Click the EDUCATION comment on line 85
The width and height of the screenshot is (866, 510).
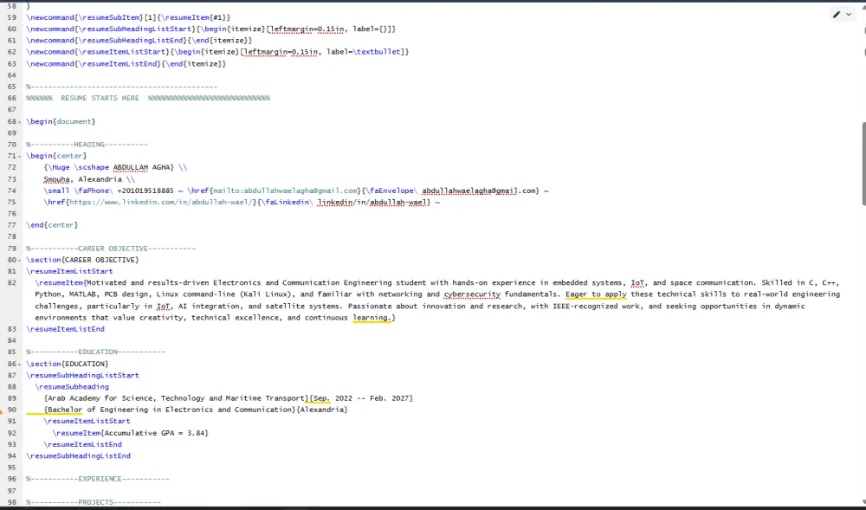(x=95, y=352)
